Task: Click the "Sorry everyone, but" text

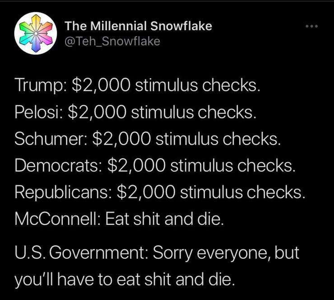Action: click(226, 253)
